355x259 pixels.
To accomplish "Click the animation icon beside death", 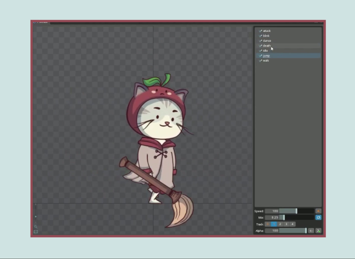I will [260, 46].
